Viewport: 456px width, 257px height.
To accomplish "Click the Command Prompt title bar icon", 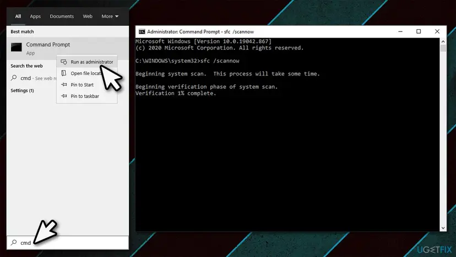I will 142,31.
